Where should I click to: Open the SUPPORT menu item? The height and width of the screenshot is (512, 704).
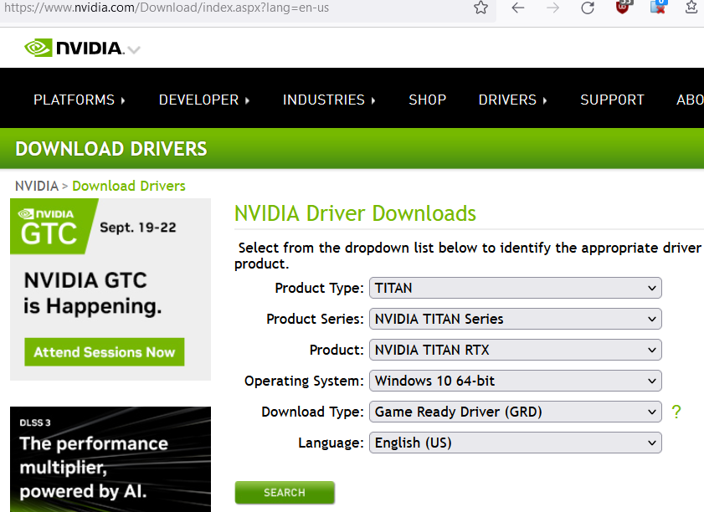point(612,100)
